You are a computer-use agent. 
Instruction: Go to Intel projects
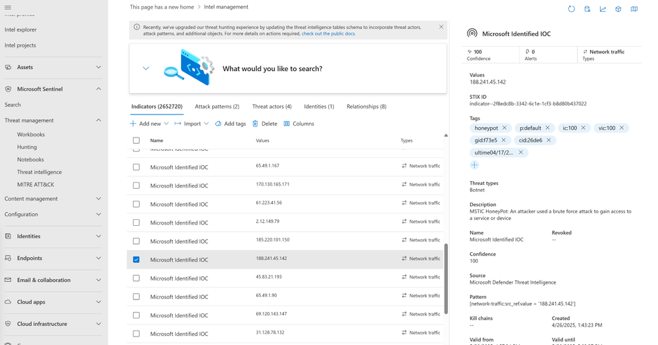pyautogui.click(x=20, y=45)
